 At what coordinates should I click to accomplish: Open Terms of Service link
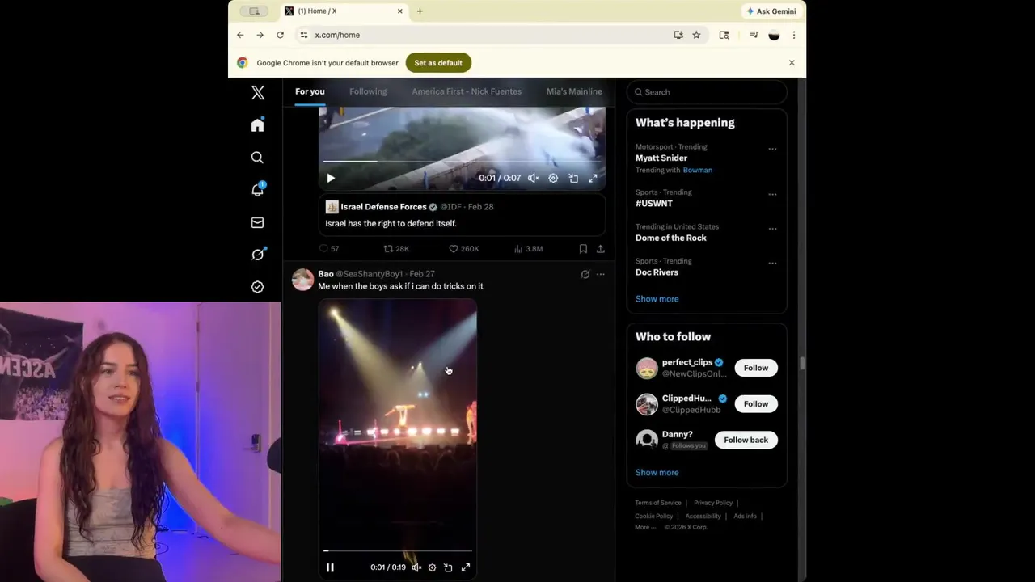tap(658, 503)
